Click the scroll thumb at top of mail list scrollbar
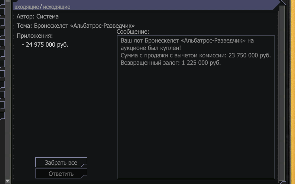The width and height of the screenshot is (295, 184). [x=8, y=1]
